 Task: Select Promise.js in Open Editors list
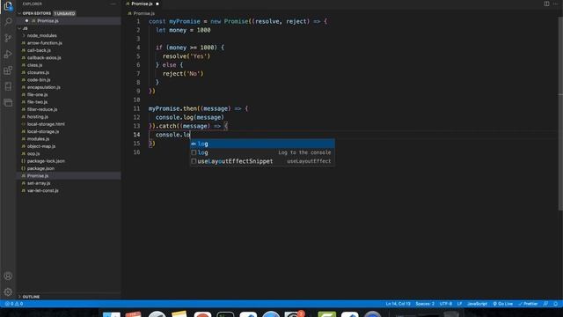(x=48, y=21)
